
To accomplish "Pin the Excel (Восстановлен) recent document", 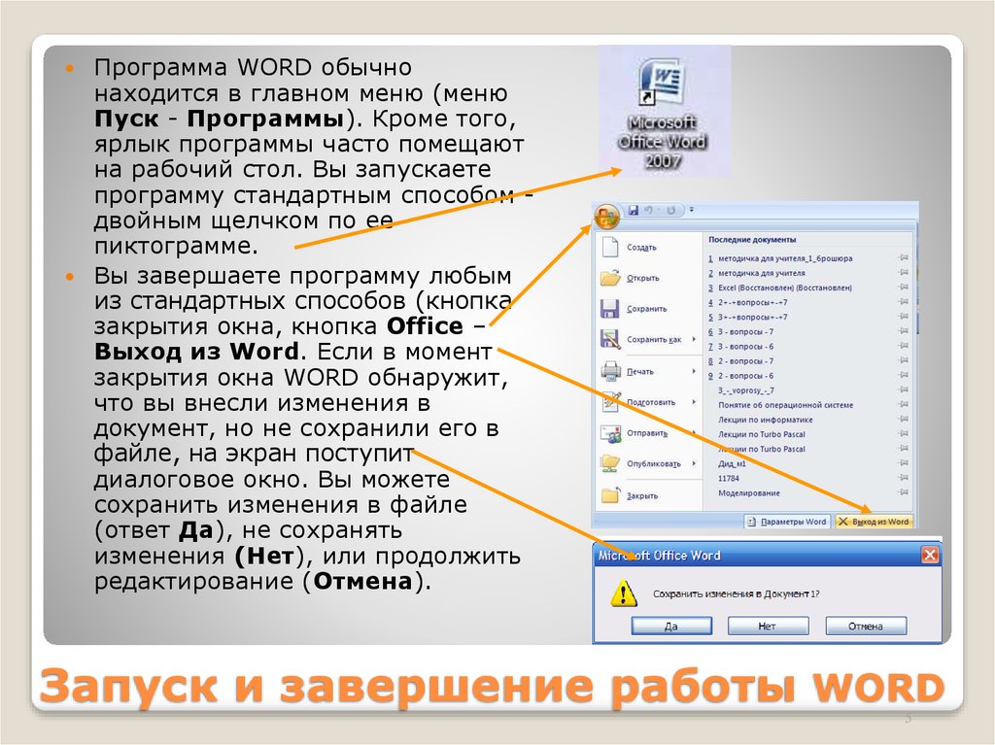I will pyautogui.click(x=902, y=287).
